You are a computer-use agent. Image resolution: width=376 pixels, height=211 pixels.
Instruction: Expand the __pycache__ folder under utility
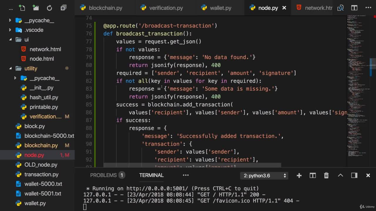pos(15,78)
